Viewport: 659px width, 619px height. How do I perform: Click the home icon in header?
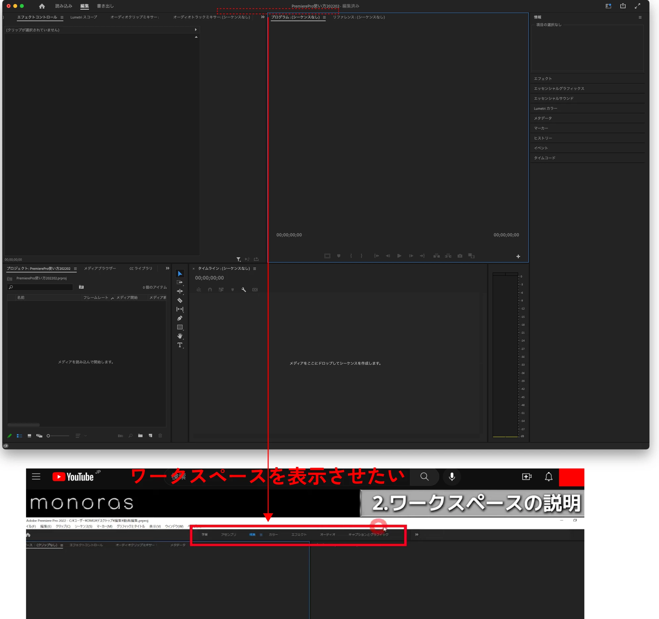[x=42, y=6]
